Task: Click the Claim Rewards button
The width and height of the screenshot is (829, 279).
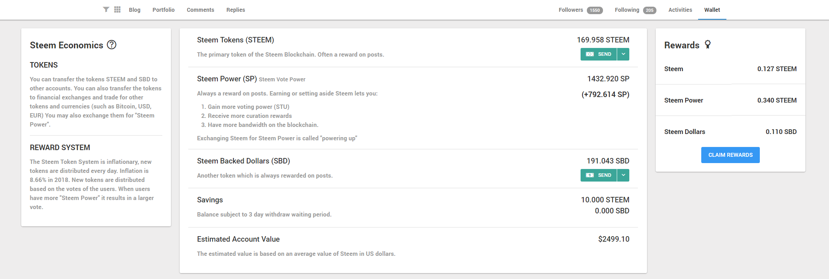Action: (730, 155)
